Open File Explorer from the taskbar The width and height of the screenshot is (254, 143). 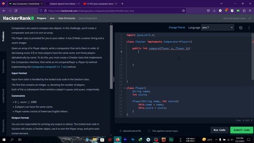[94, 139]
